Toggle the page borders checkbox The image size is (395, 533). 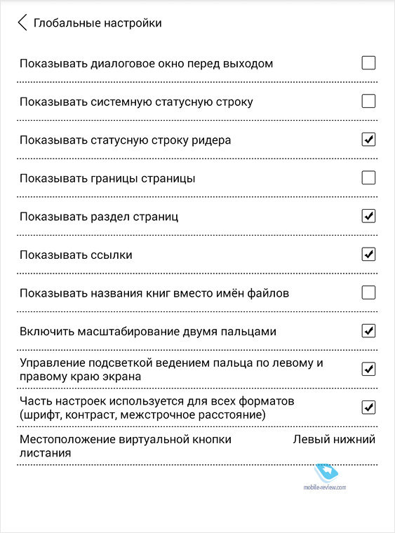tap(368, 177)
